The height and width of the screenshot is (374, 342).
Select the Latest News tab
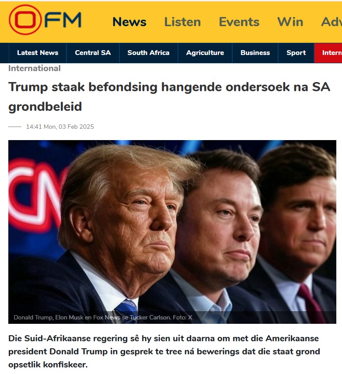[38, 53]
